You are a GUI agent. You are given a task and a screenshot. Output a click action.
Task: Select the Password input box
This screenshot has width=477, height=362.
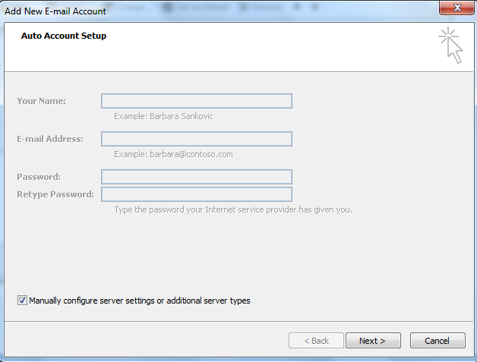pyautogui.click(x=196, y=177)
